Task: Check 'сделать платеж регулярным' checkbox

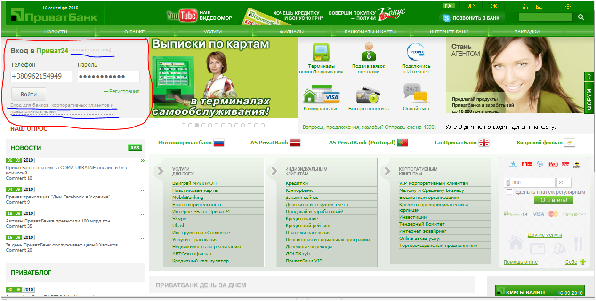Action: coord(509,192)
